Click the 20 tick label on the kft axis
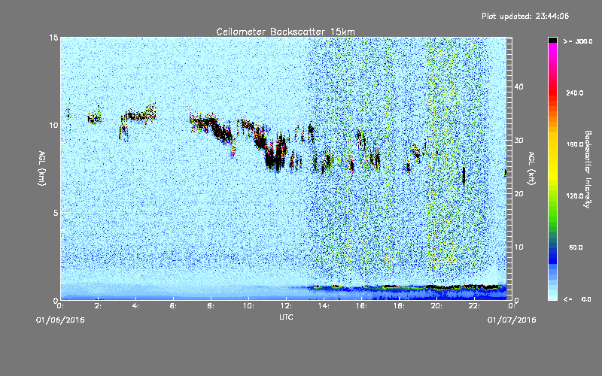Viewport: 602px width, 376px height. pos(518,193)
